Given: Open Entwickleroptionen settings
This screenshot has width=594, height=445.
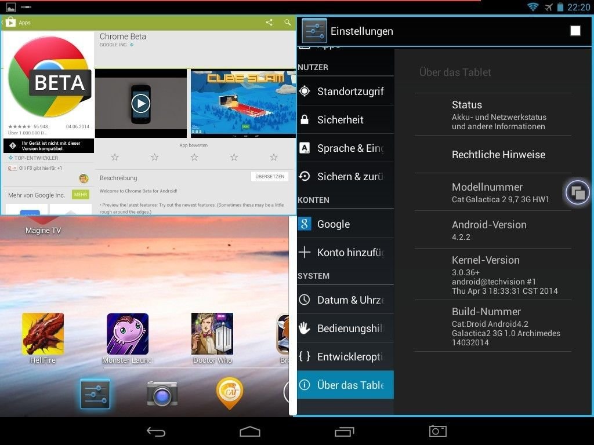Looking at the screenshot, I should click(x=346, y=356).
